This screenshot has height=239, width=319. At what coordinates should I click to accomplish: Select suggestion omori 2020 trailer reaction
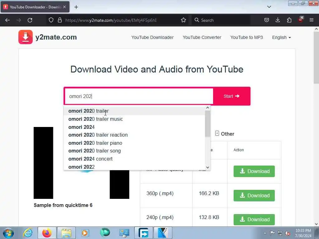pos(134,135)
